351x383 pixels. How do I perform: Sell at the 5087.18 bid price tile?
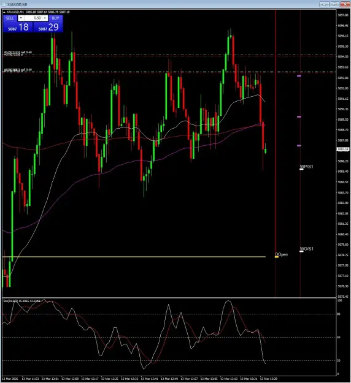[18, 27]
